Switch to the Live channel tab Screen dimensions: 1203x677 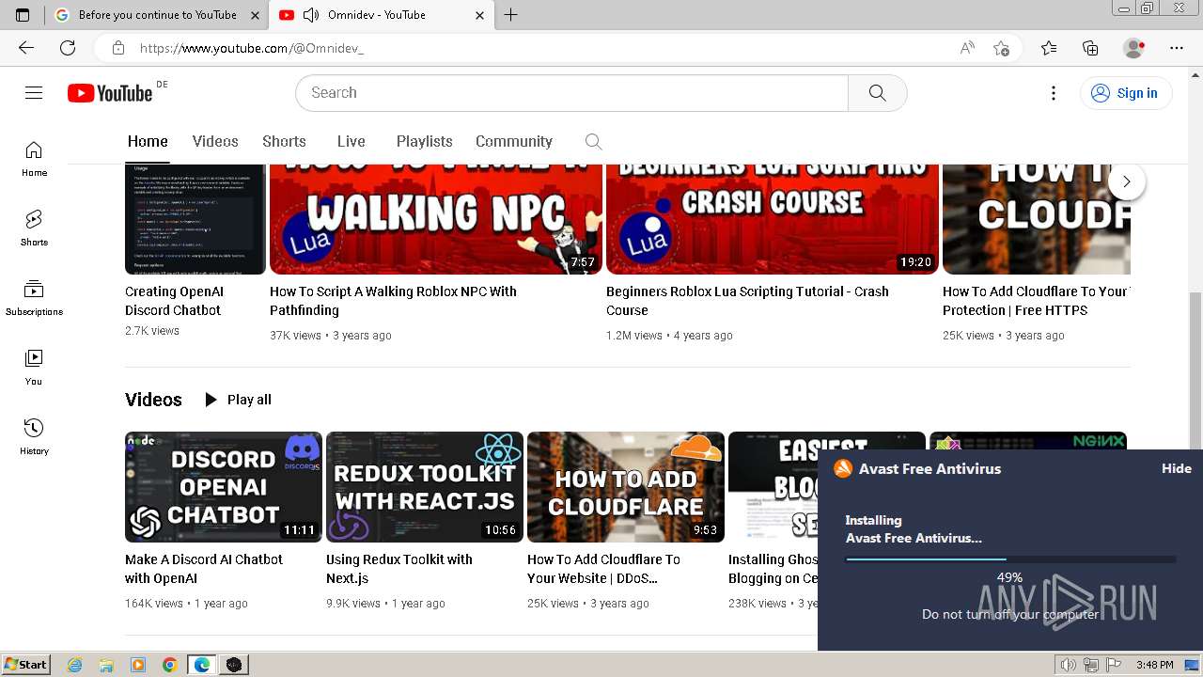351,141
